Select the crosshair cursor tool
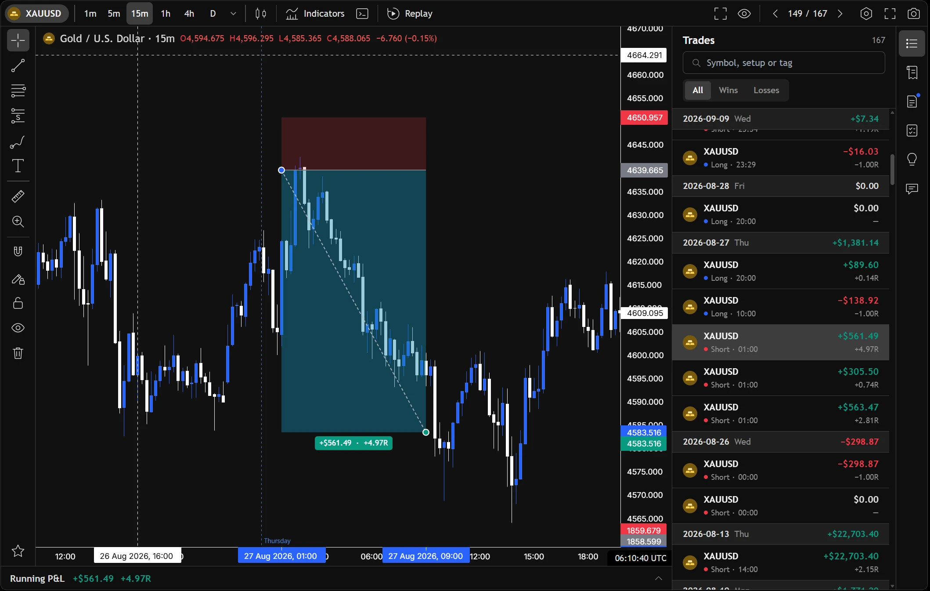Image resolution: width=930 pixels, height=591 pixels. [18, 41]
